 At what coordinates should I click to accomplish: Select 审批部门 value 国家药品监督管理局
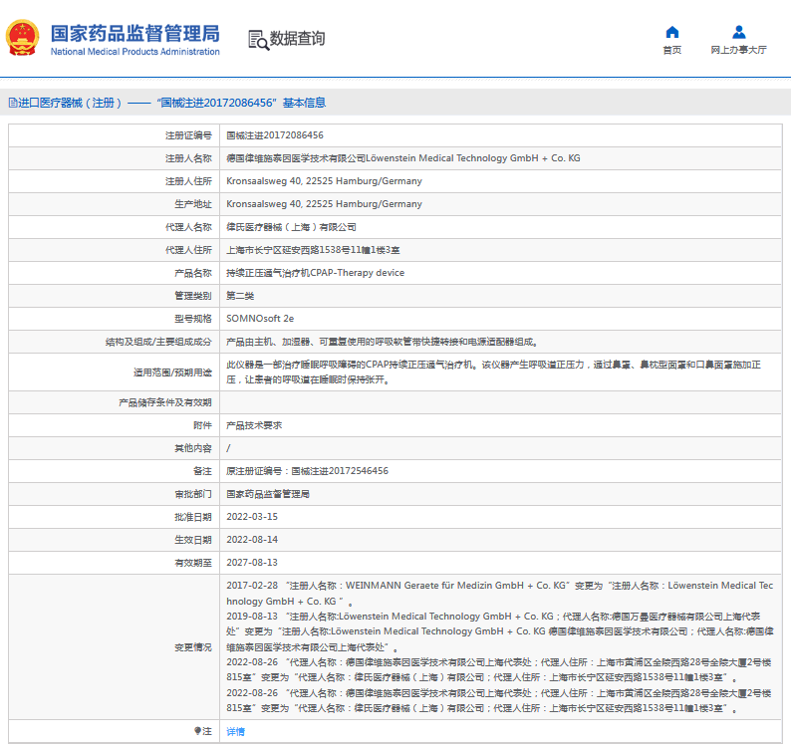pyautogui.click(x=268, y=494)
